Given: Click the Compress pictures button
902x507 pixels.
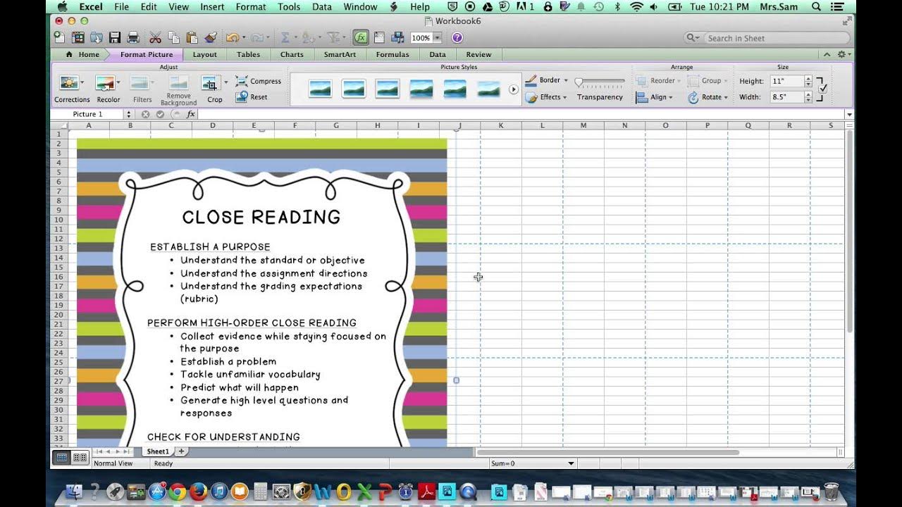Looking at the screenshot, I should coord(258,81).
